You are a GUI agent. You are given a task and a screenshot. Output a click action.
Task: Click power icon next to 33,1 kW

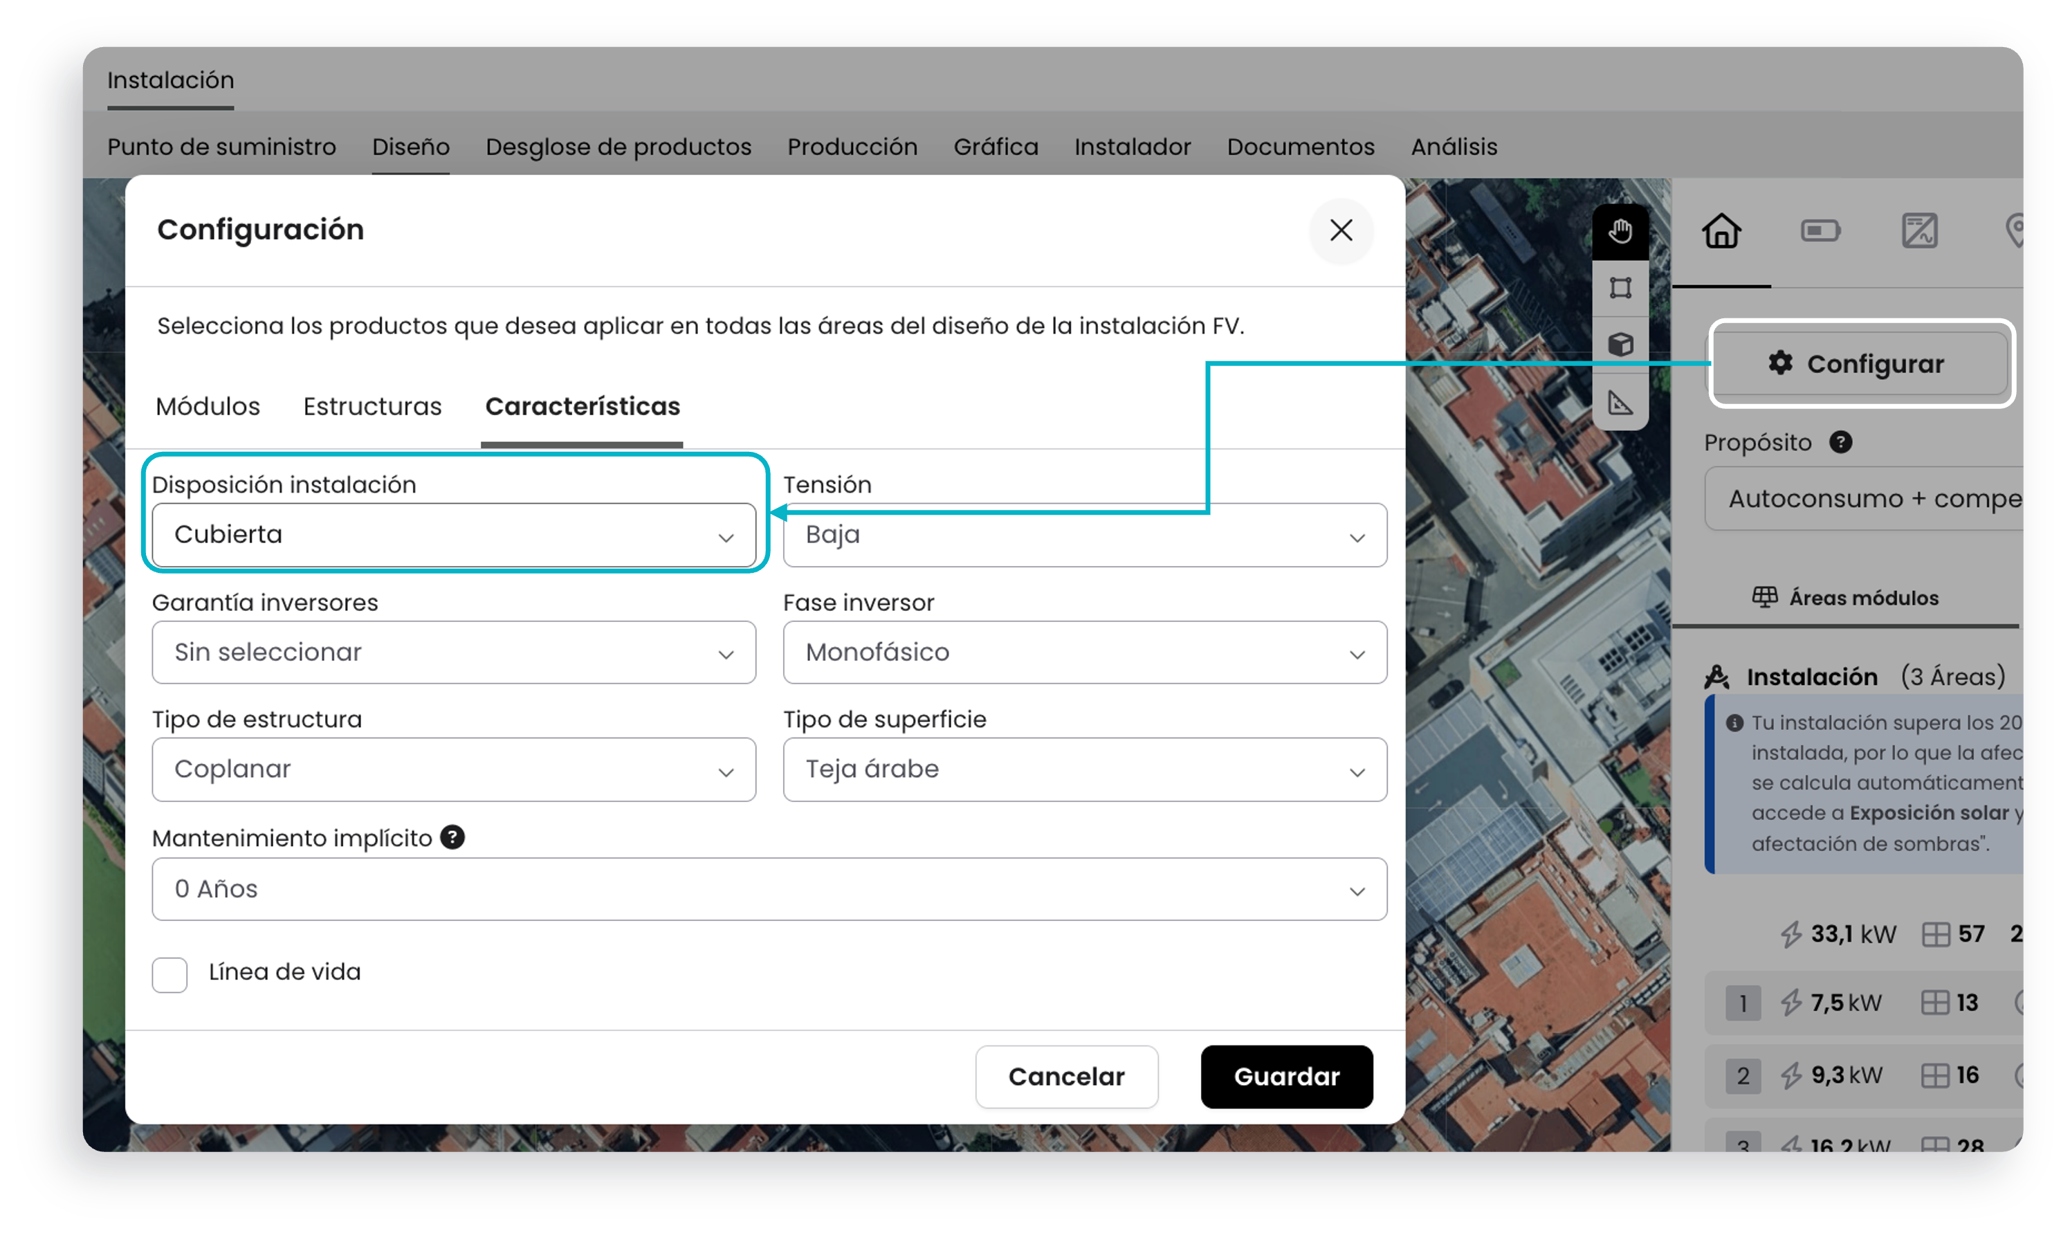pos(1791,934)
